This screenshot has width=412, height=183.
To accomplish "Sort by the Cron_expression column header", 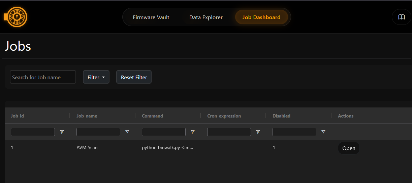I will pyautogui.click(x=224, y=116).
